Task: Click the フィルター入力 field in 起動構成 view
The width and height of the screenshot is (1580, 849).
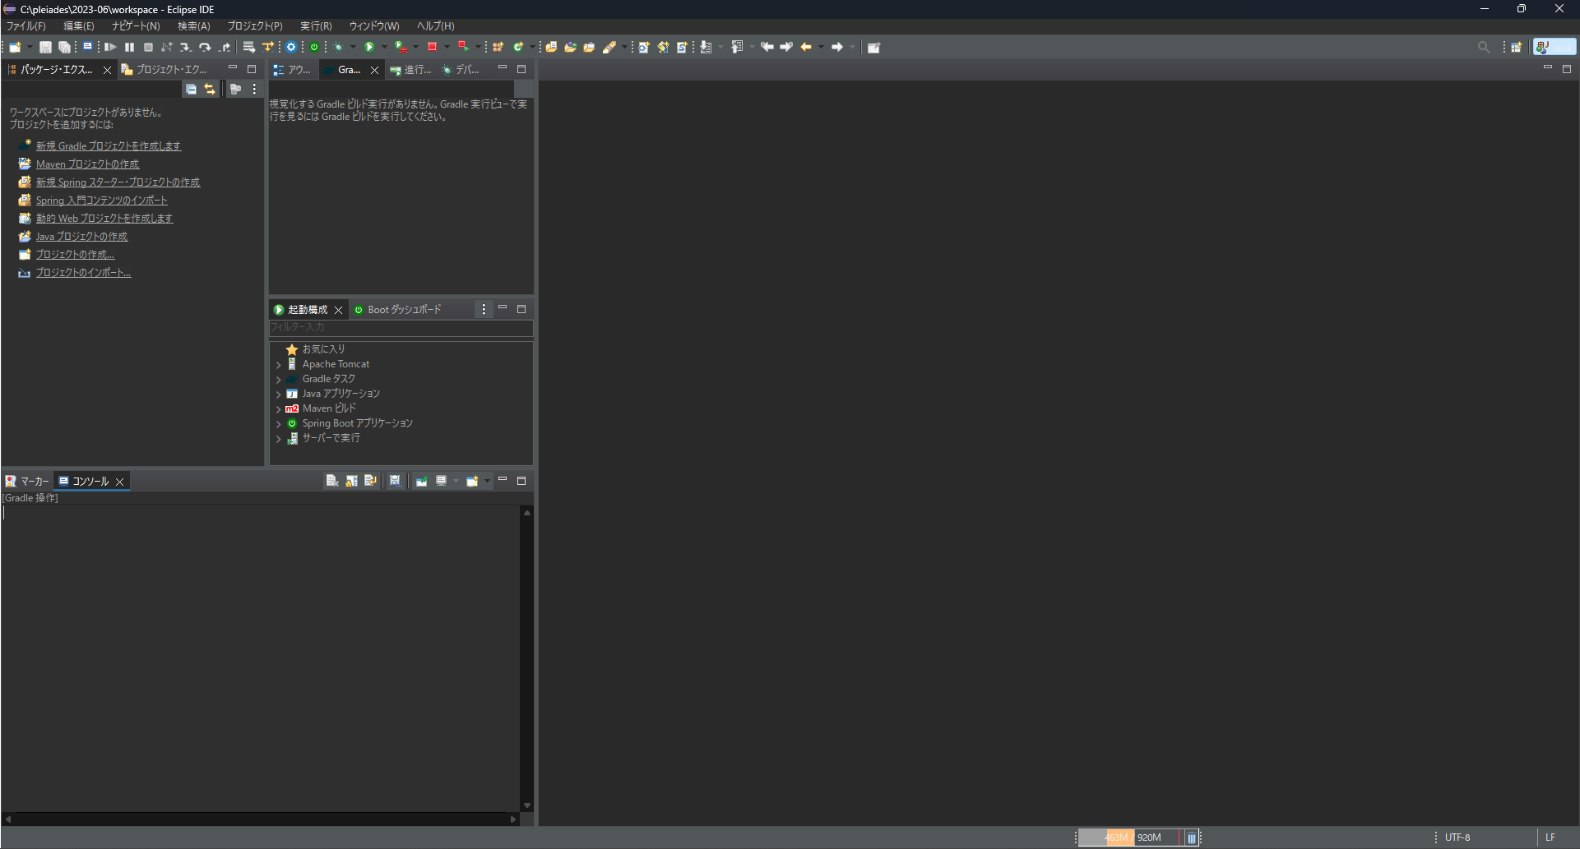Action: pos(401,327)
